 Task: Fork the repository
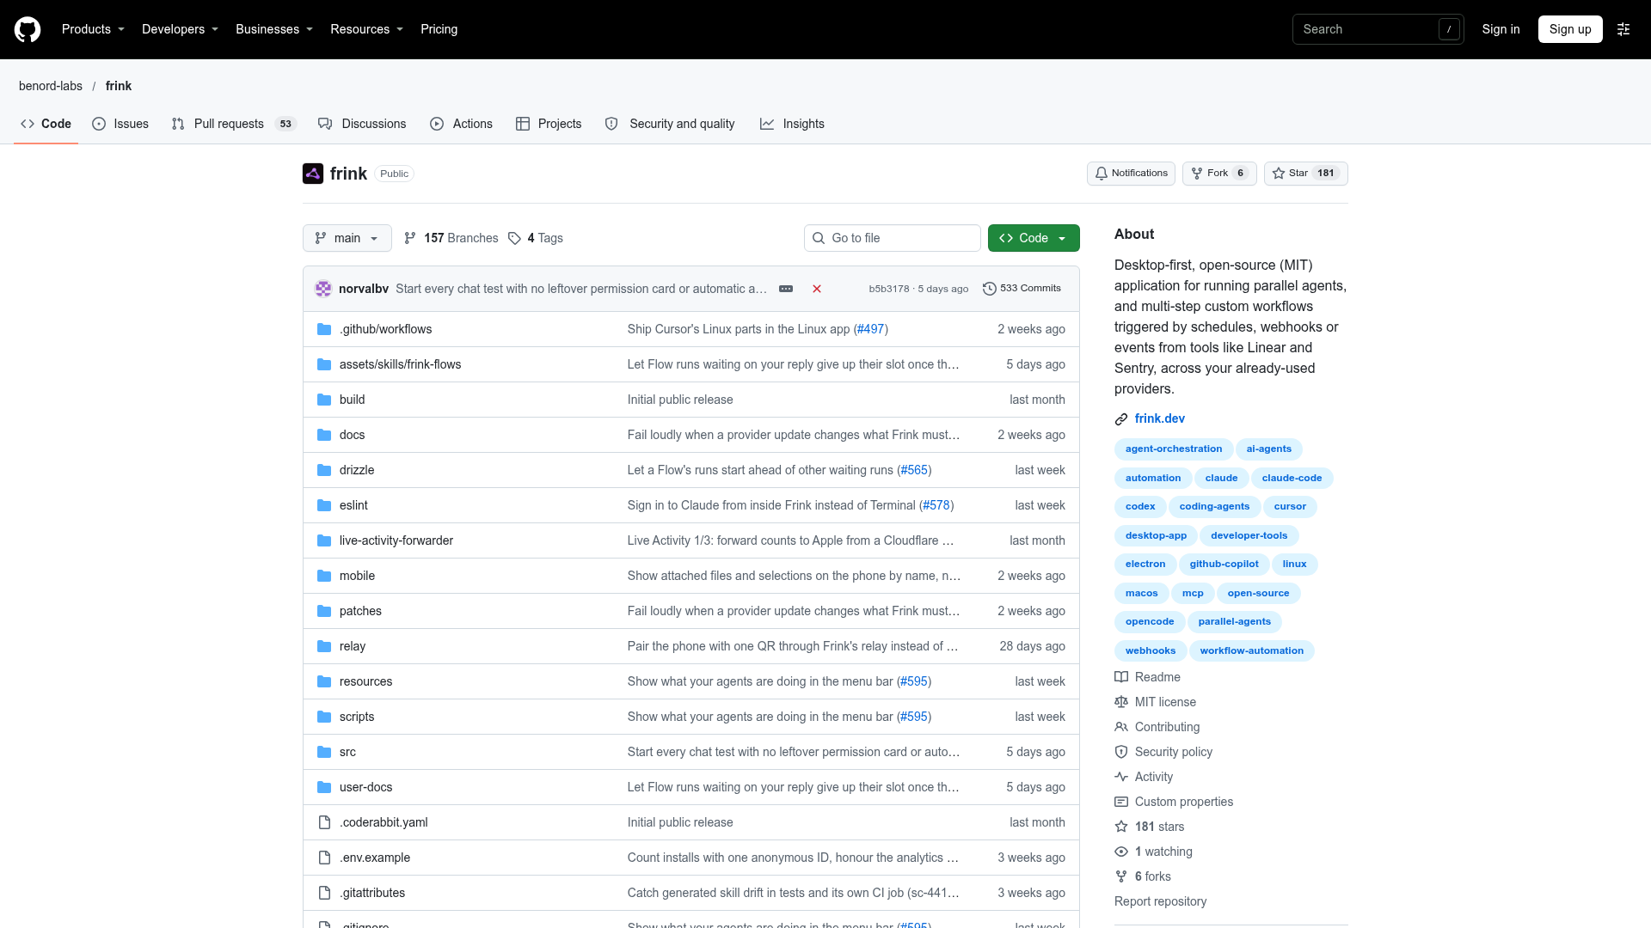tap(1219, 174)
